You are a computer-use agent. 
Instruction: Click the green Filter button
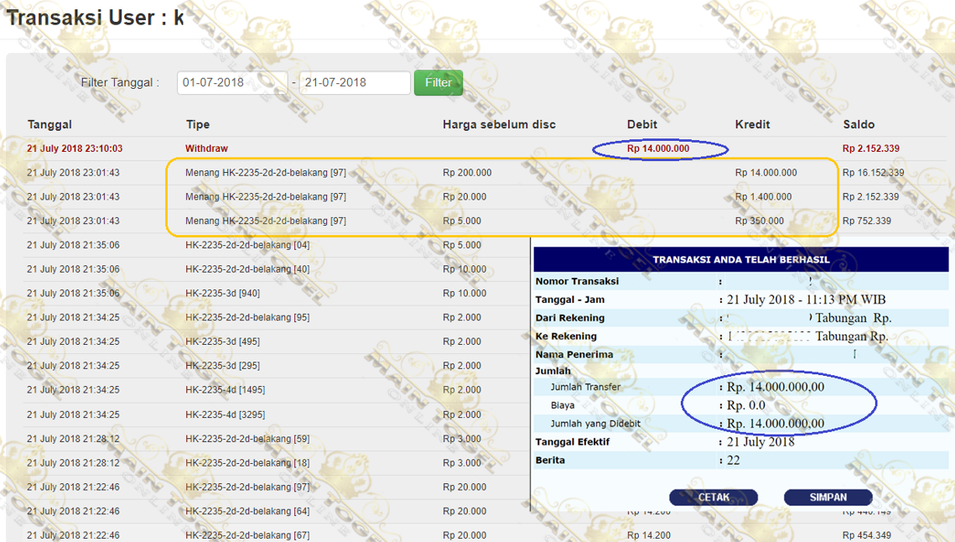[438, 82]
